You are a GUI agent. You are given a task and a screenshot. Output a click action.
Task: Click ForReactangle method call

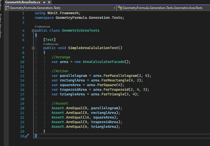(x=115, y=80)
